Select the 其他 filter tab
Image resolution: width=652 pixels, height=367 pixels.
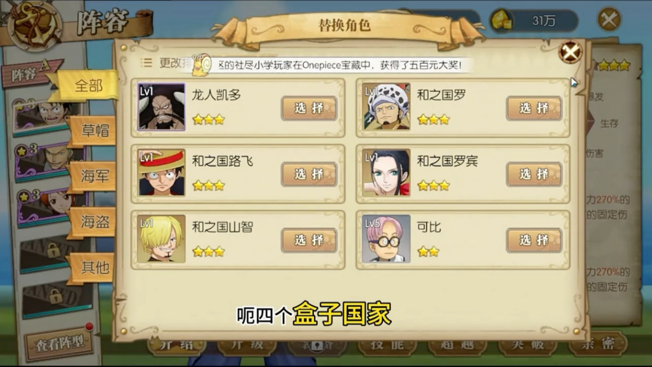93,267
